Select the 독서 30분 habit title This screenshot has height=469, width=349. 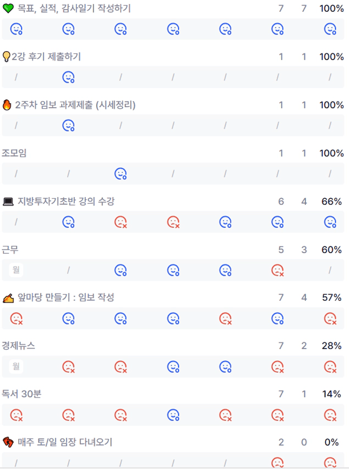[x=22, y=394]
